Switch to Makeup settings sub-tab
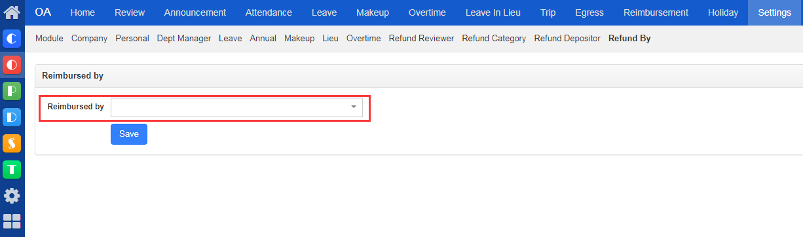Screen dimensions: 803x237 (299, 39)
